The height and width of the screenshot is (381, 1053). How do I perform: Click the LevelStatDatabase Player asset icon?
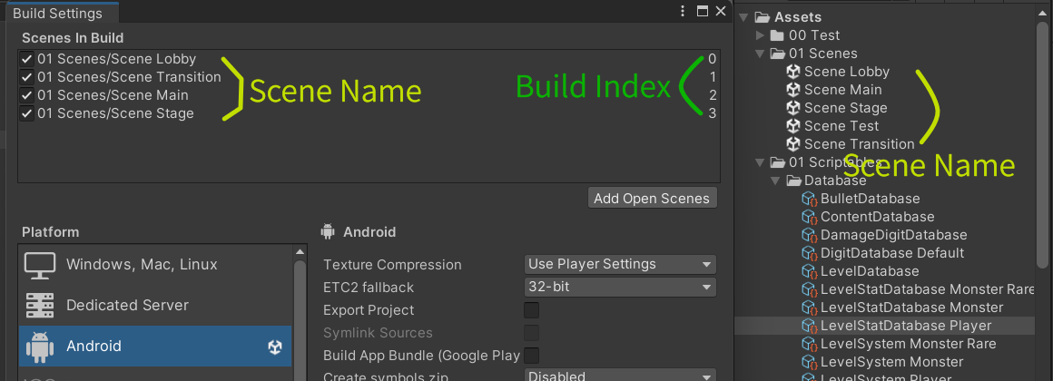pos(809,326)
